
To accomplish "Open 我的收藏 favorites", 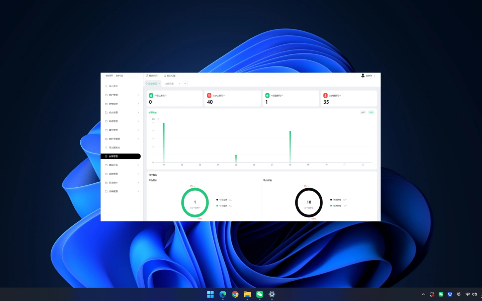I will [170, 76].
